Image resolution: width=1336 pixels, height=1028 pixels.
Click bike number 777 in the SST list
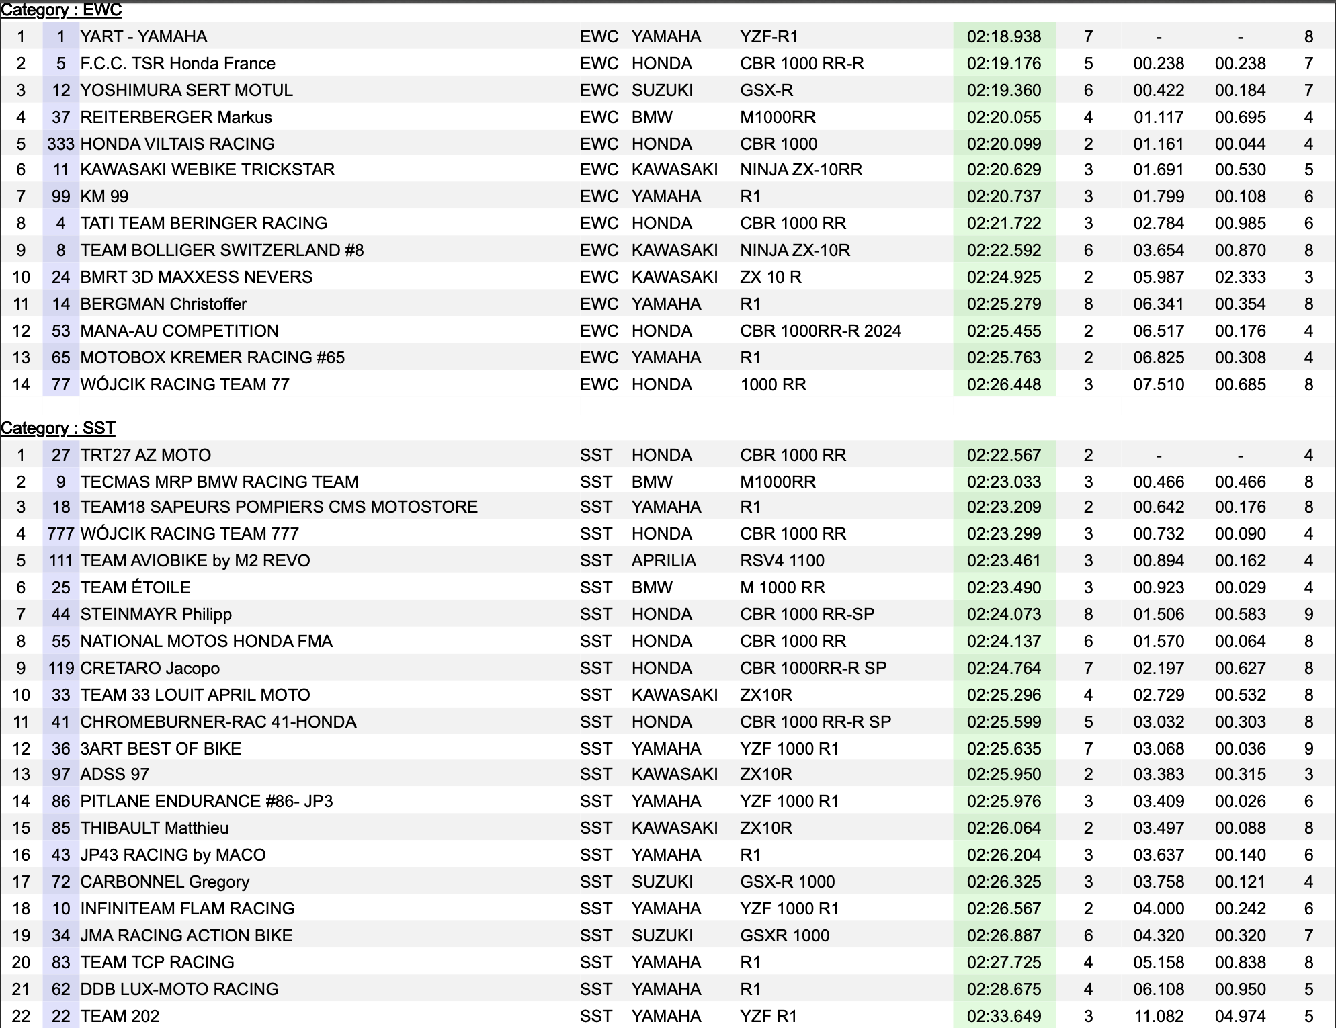pos(60,534)
